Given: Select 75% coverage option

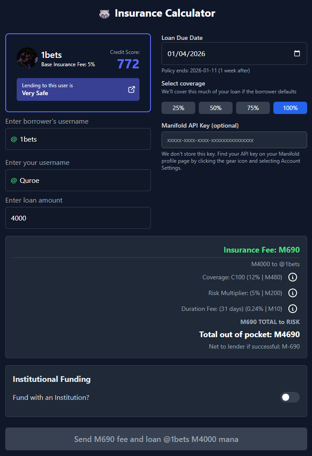Looking at the screenshot, I should point(253,108).
